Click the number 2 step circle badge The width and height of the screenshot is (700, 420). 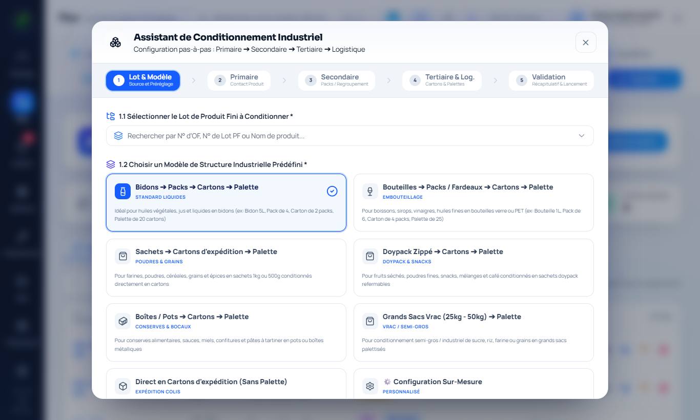pyautogui.click(x=220, y=80)
